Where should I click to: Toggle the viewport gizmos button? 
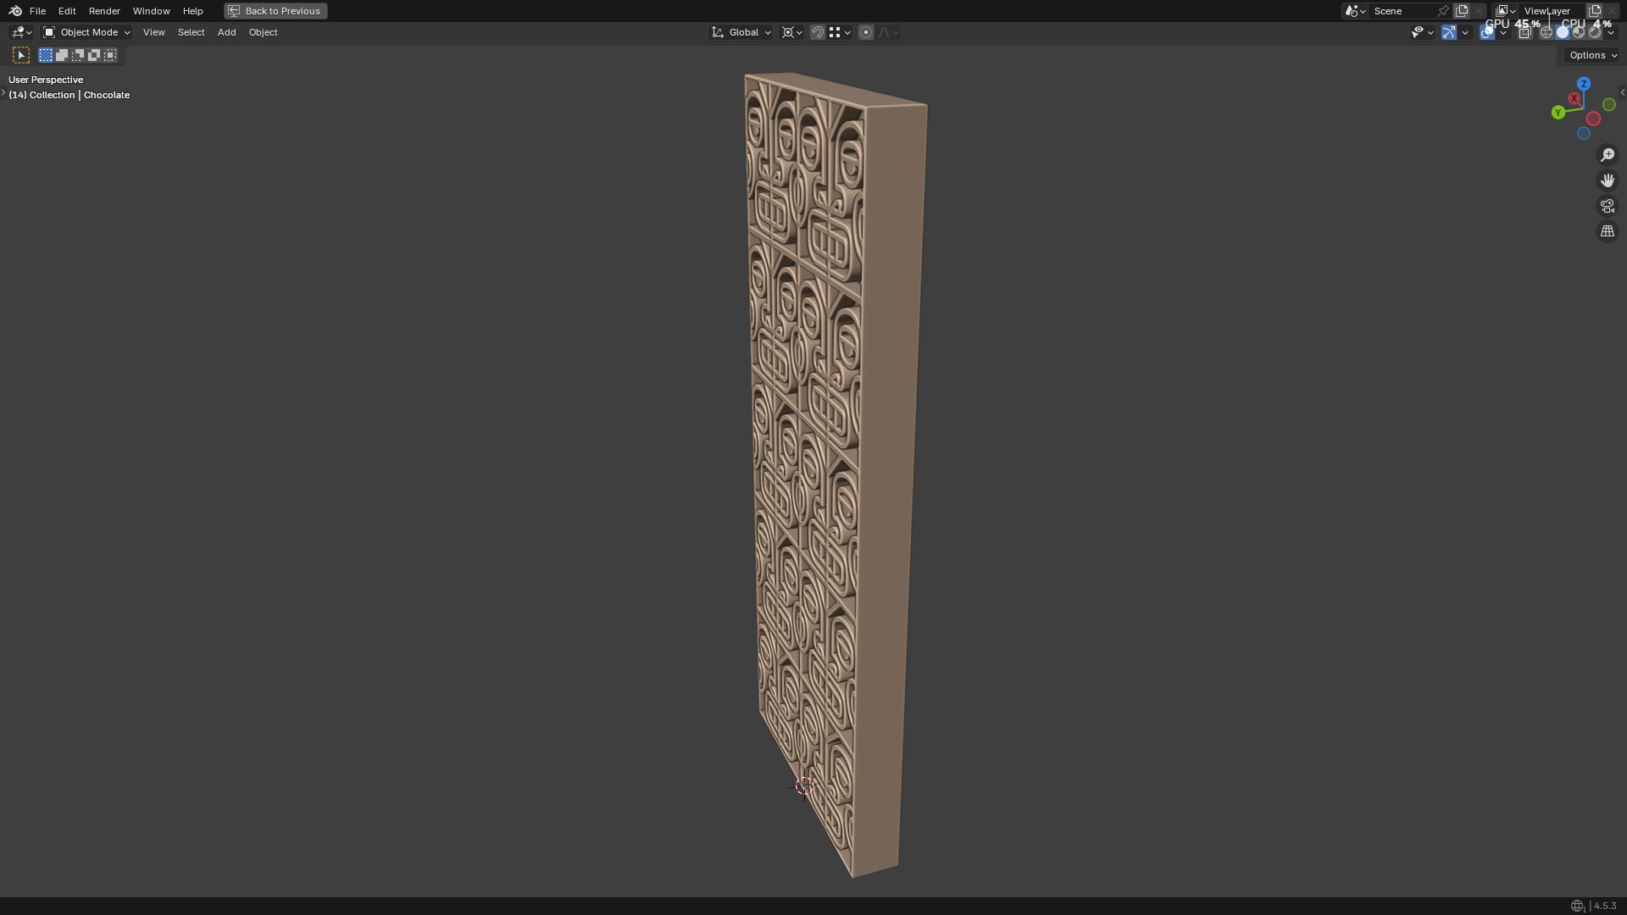[x=1449, y=32]
